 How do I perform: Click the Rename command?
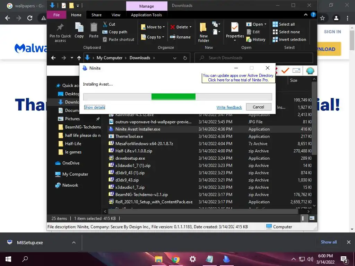pos(180,37)
